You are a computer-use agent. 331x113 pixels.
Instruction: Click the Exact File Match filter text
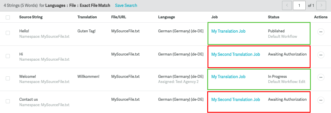[x=95, y=5]
